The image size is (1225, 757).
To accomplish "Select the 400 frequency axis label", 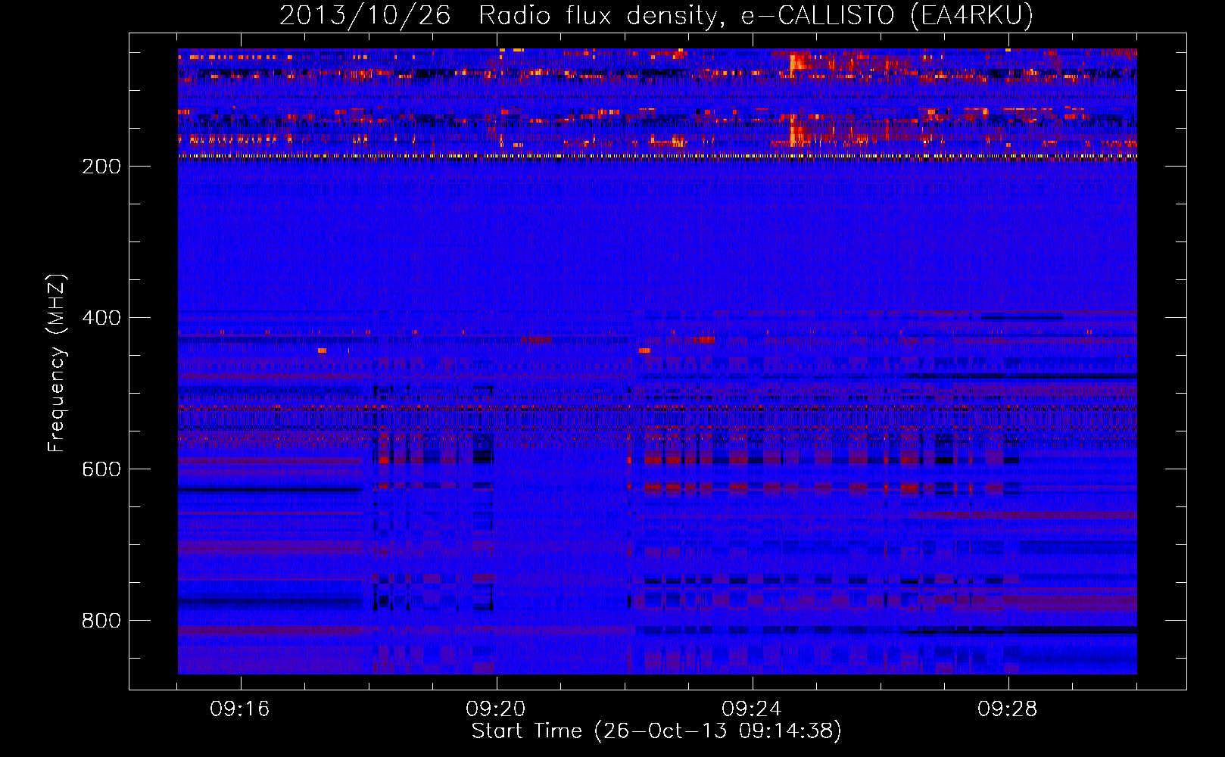I will (x=101, y=318).
